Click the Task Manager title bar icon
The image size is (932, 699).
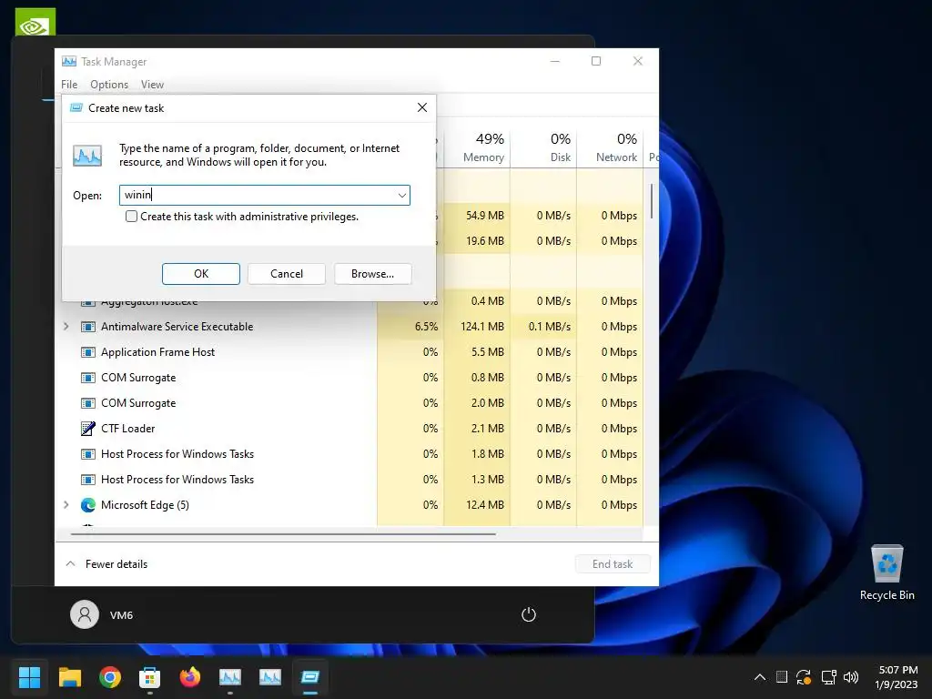(69, 61)
